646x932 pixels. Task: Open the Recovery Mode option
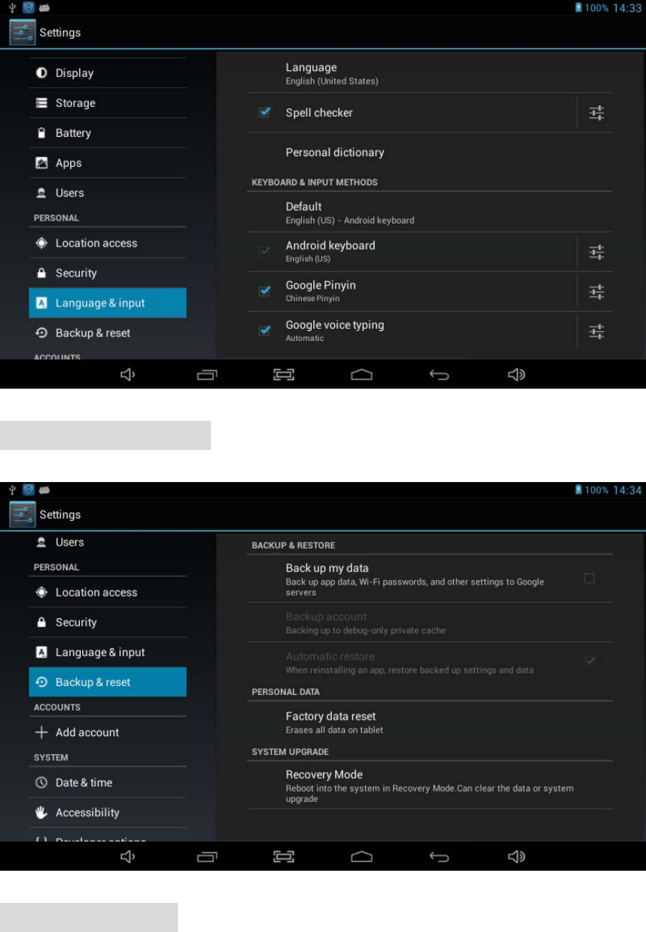430,786
